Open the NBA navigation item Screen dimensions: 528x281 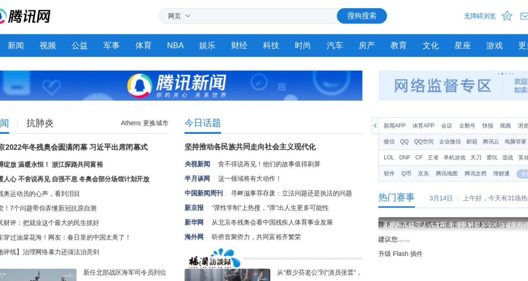pos(175,46)
